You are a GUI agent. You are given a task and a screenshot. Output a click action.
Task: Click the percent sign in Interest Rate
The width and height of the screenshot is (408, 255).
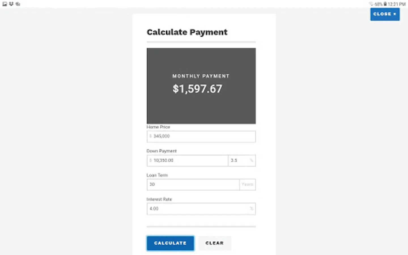251,209
